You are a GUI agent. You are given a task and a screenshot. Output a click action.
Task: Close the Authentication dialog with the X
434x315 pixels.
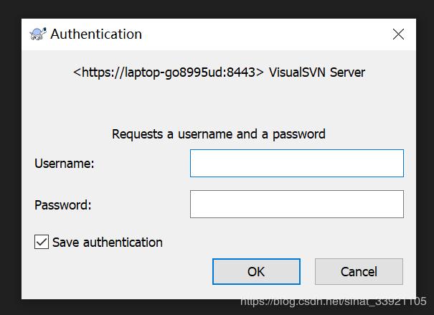coord(398,34)
